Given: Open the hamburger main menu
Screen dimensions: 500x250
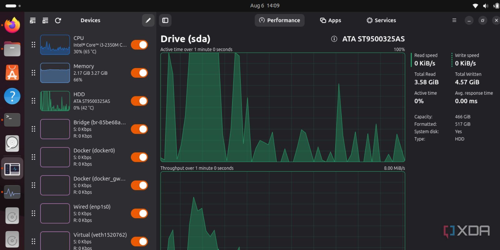Looking at the screenshot, I should point(454,20).
